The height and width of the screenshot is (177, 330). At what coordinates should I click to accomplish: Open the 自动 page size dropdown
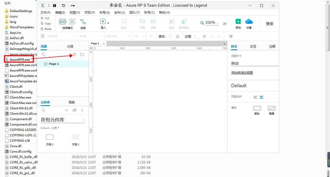pos(254,63)
